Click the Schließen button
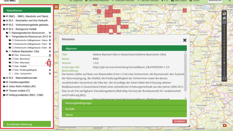 pos(179,121)
